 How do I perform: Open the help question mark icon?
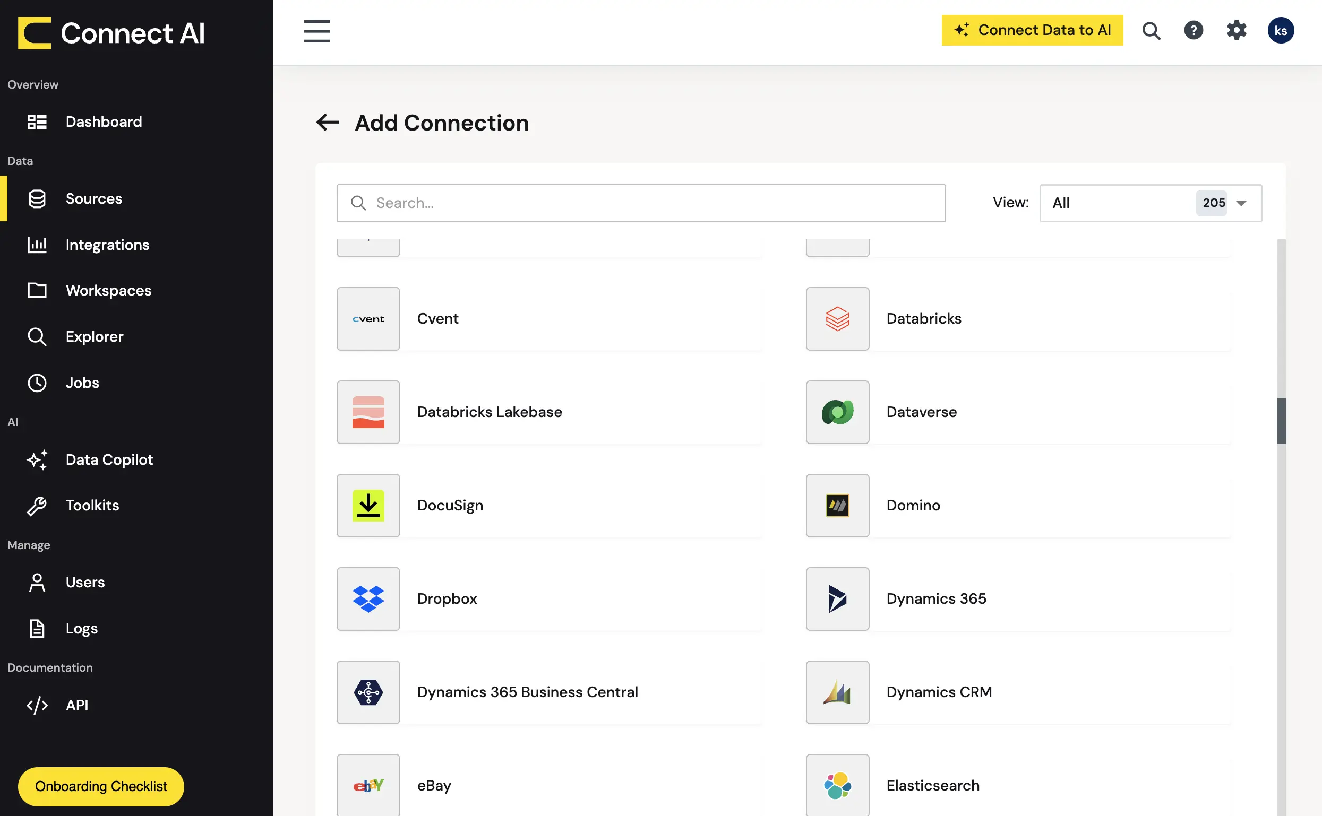click(1194, 30)
